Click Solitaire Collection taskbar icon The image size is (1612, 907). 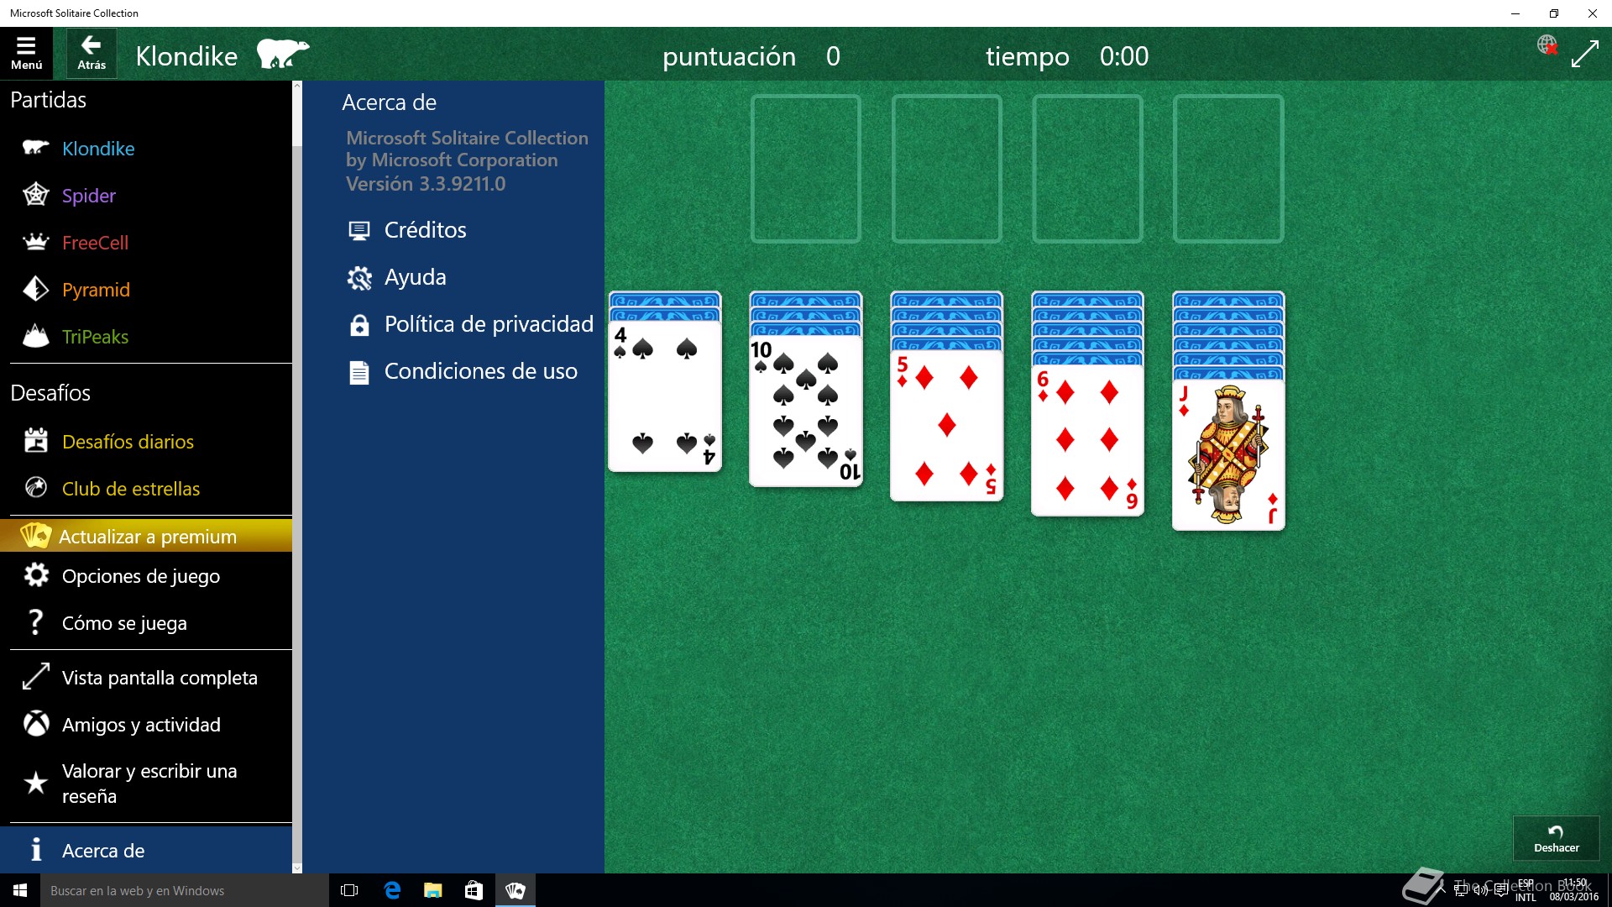click(515, 890)
